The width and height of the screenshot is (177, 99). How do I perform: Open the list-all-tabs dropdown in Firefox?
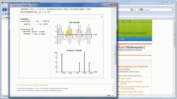(x=174, y=18)
